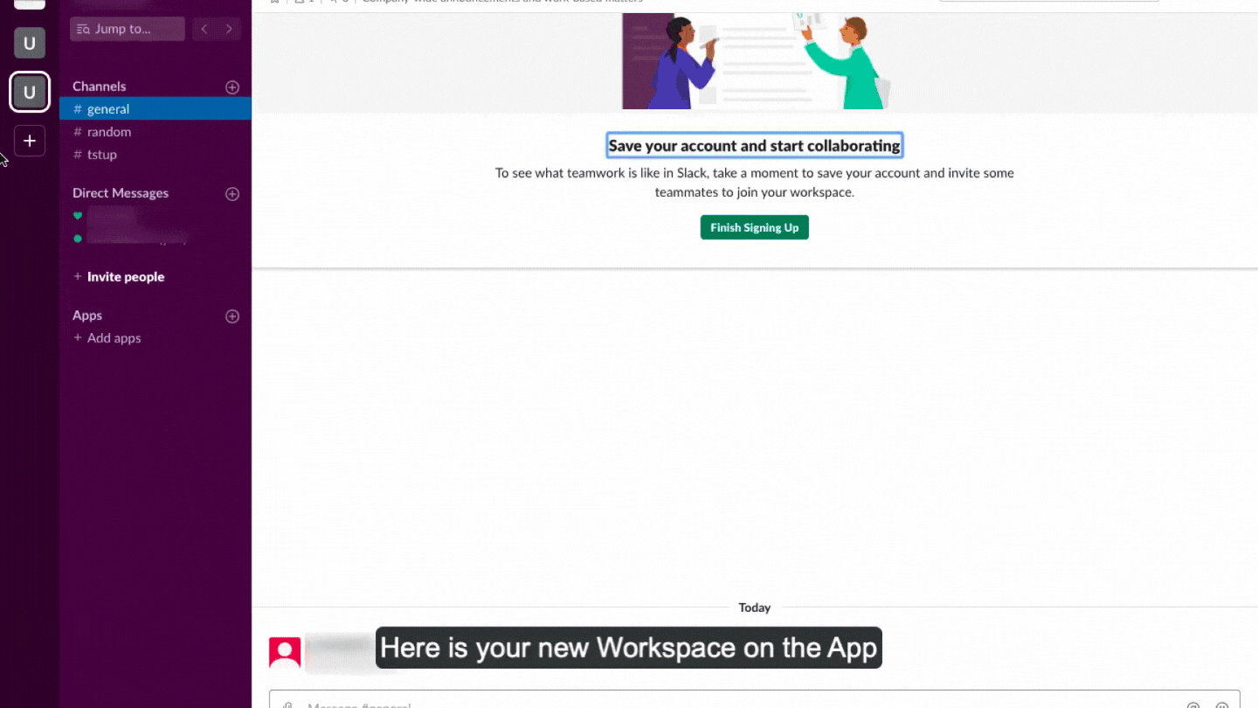Focus the Message #general input box
Viewport: 1258px width, 708px height.
(x=755, y=699)
